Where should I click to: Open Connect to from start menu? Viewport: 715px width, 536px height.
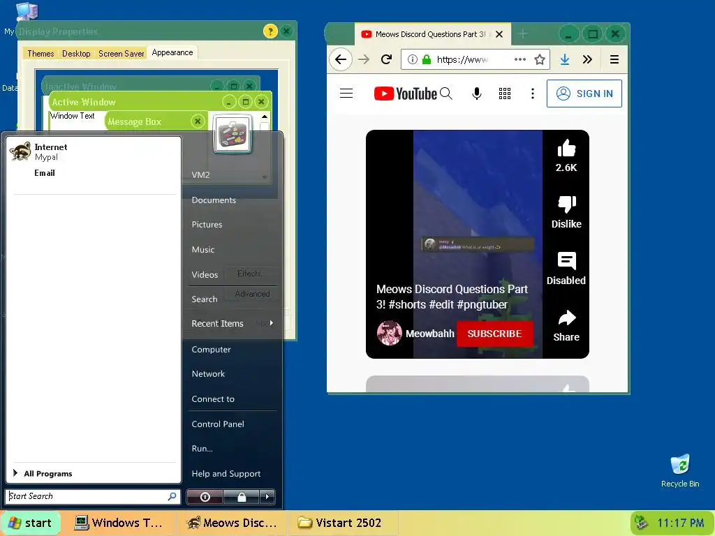coord(213,399)
